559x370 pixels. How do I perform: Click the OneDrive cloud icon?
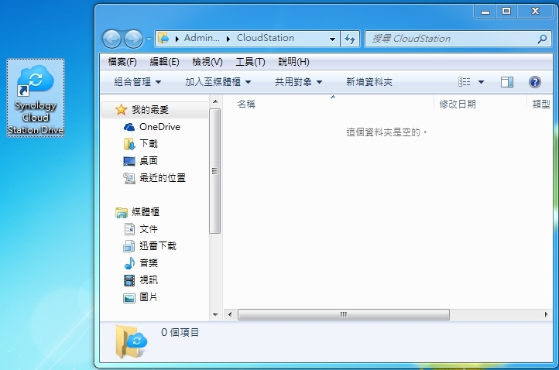pyautogui.click(x=129, y=127)
